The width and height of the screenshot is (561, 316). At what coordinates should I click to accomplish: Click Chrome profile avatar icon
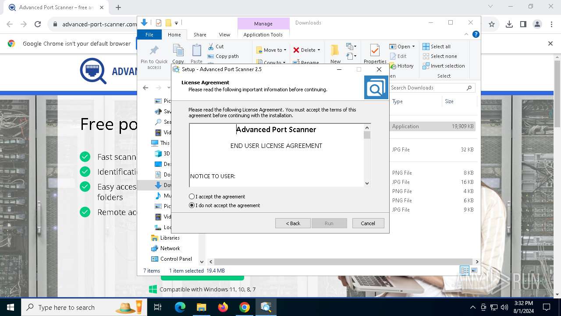tap(537, 25)
